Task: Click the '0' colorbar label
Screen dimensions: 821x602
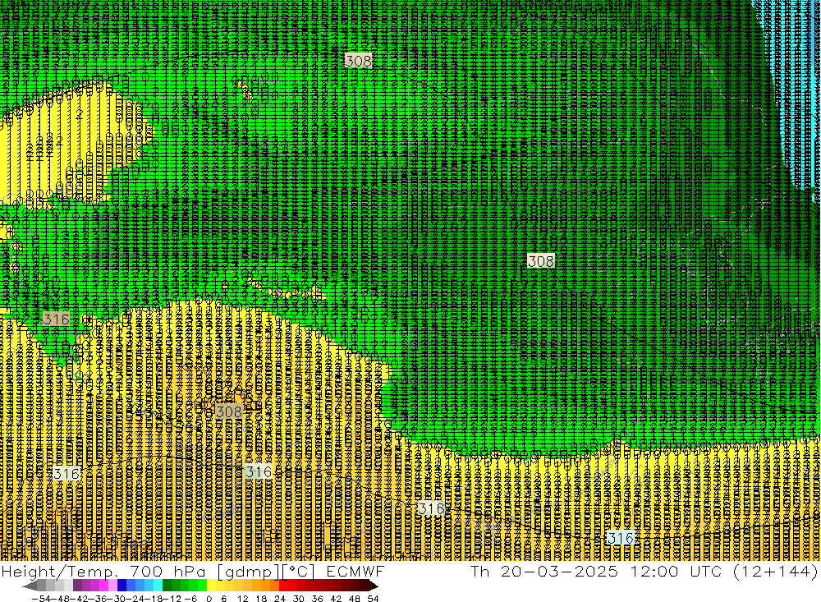Action: 209,599
